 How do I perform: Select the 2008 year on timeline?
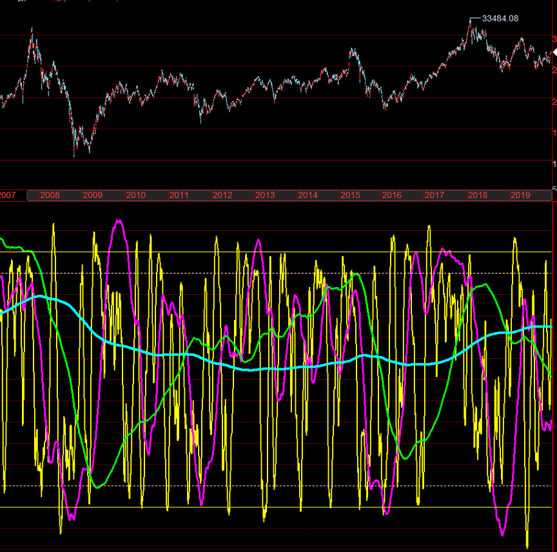50,195
